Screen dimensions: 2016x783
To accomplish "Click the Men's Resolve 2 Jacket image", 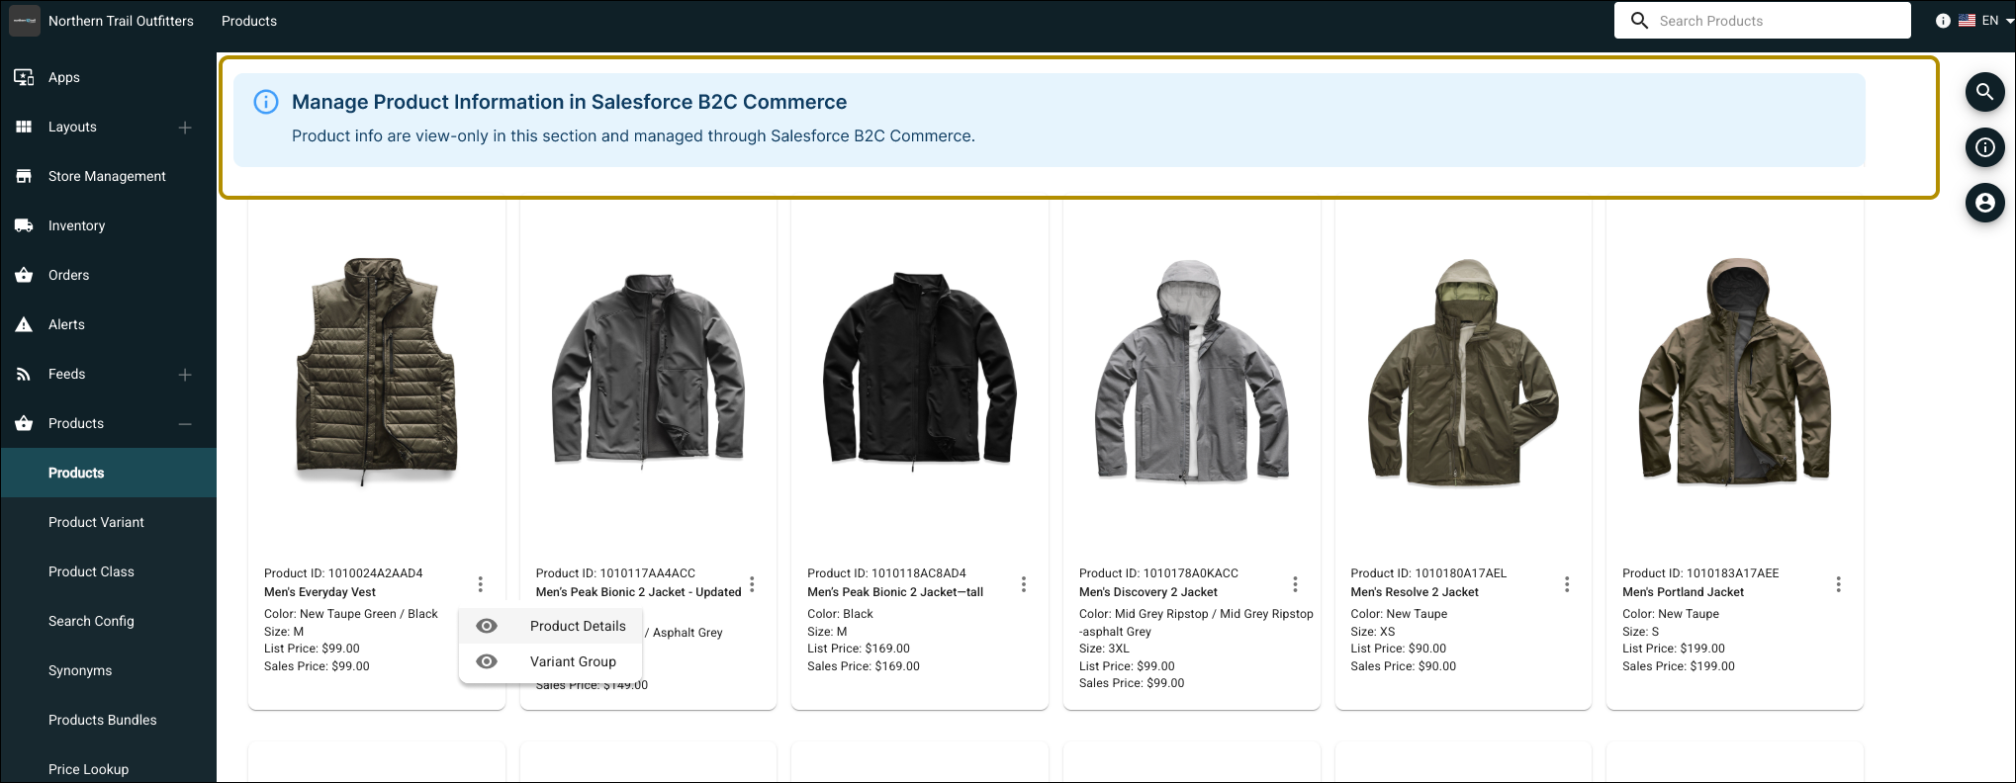I will point(1463,373).
